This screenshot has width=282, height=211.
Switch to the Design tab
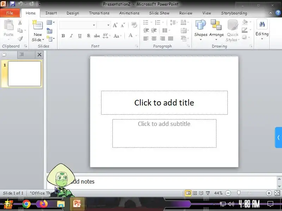pos(73,13)
